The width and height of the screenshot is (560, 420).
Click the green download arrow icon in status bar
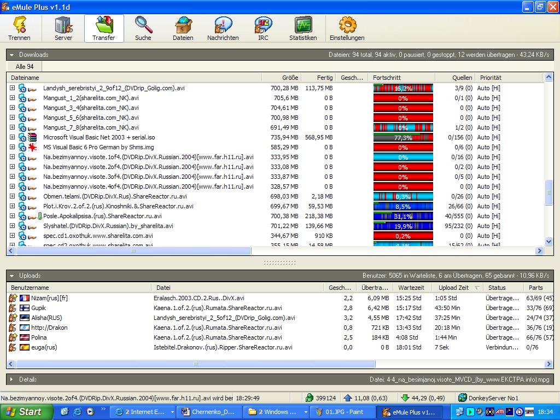point(405,398)
